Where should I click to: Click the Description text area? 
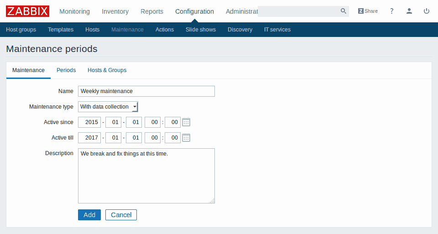146,176
